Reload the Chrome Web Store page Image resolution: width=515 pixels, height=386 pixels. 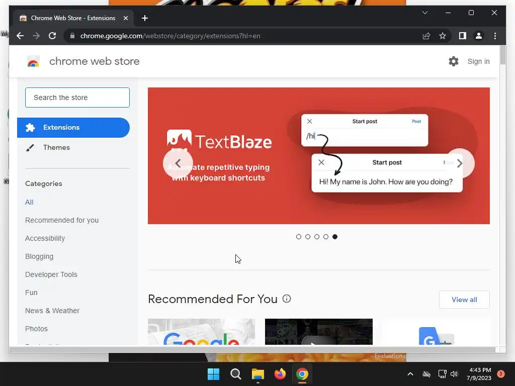52,36
